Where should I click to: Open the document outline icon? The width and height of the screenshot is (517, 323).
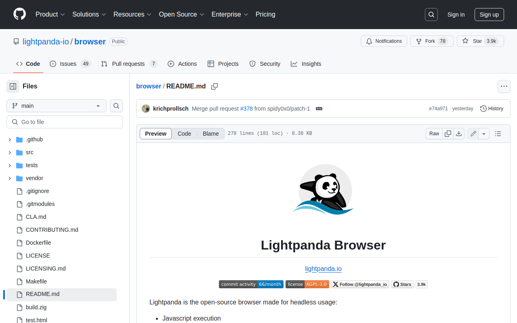tap(498, 134)
